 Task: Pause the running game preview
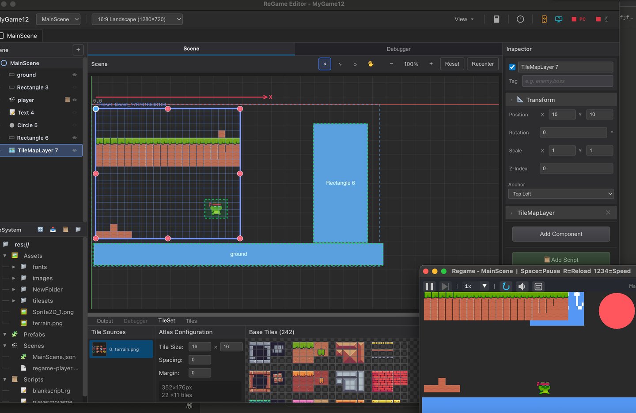429,286
